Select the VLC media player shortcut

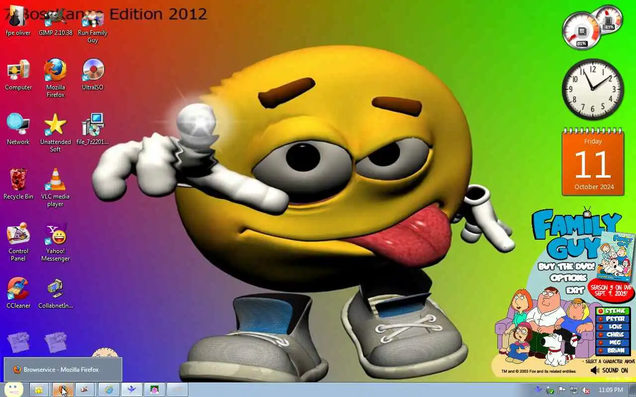[56, 188]
